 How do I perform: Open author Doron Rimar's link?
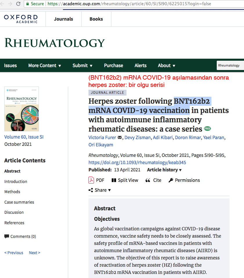(188, 137)
